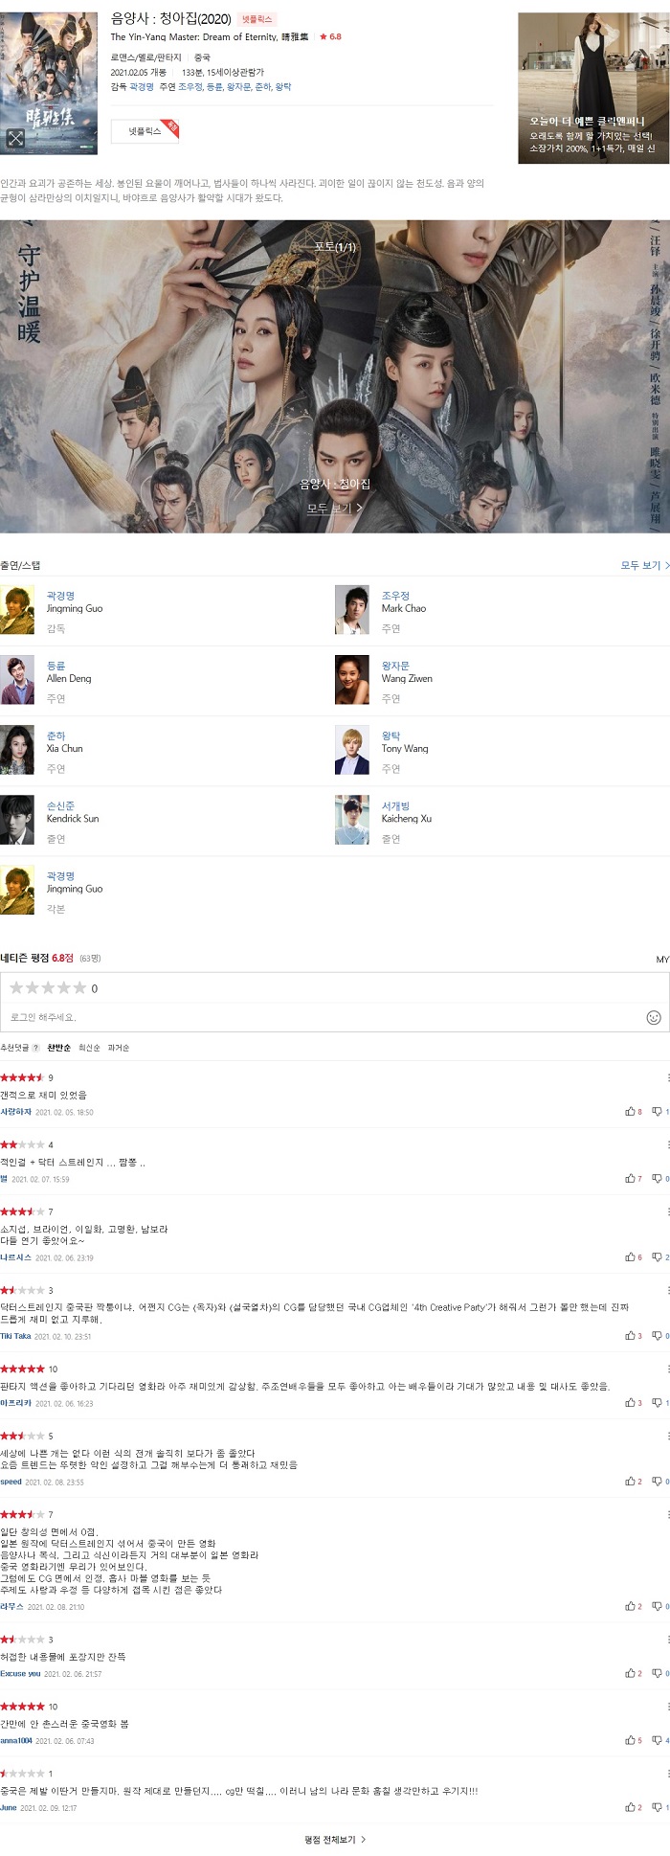This screenshot has width=670, height=1856.
Task: Select 찬반순 sort option
Action: click(58, 1048)
